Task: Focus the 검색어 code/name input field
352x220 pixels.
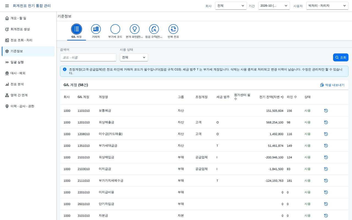Action: pos(88,57)
